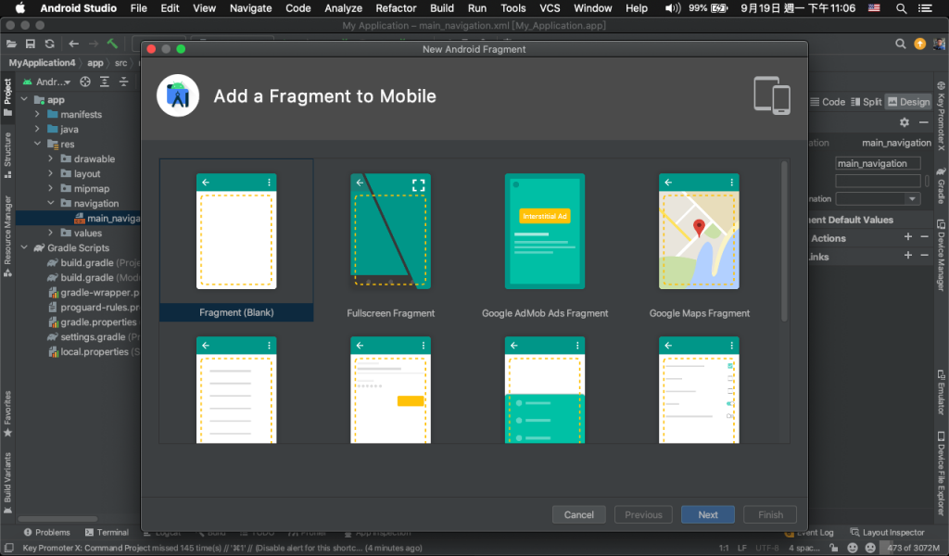Choose the Fullscreen Fragment template
The height and width of the screenshot is (556, 949).
[390, 240]
